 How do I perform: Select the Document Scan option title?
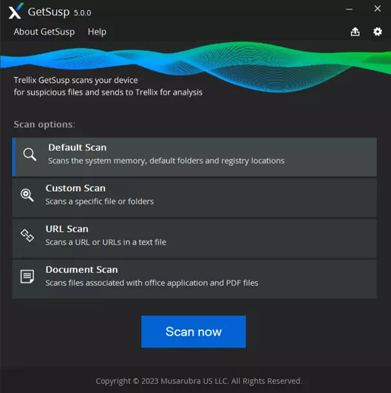click(x=82, y=270)
